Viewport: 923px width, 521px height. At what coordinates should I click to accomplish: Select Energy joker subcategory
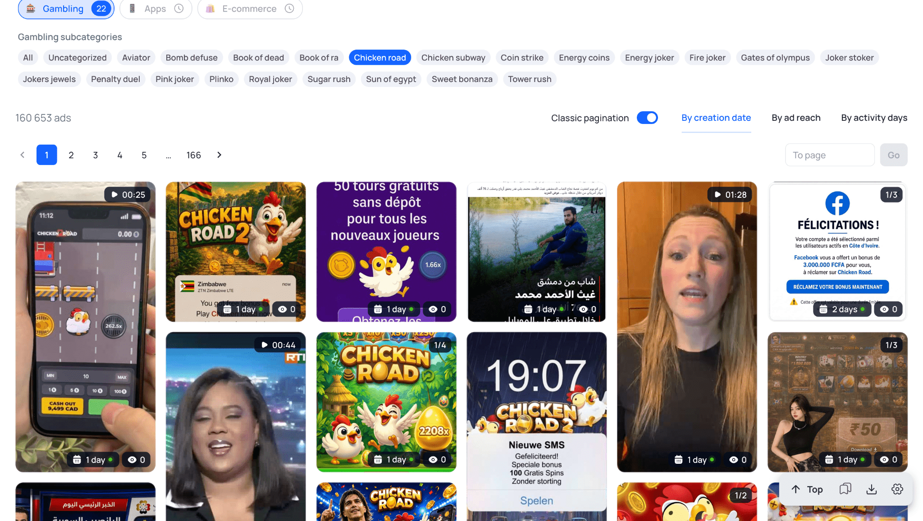[x=649, y=58]
